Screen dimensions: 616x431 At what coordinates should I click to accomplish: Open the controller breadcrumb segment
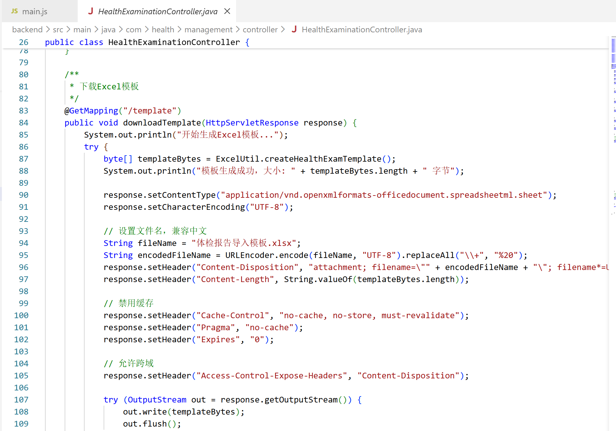(x=260, y=30)
